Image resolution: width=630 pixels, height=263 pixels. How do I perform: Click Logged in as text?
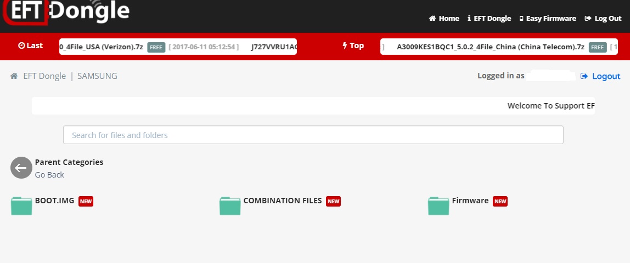[x=500, y=76]
